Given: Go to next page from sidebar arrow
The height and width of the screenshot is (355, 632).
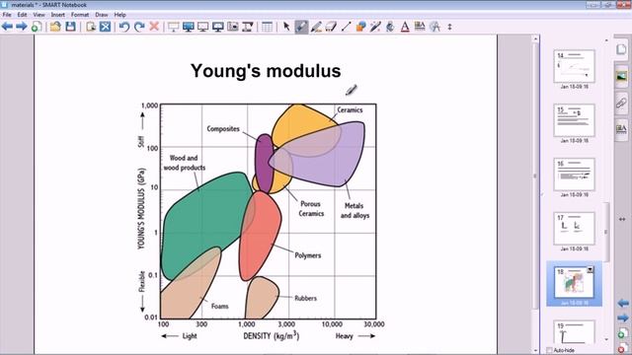Looking at the screenshot, I should point(623,319).
